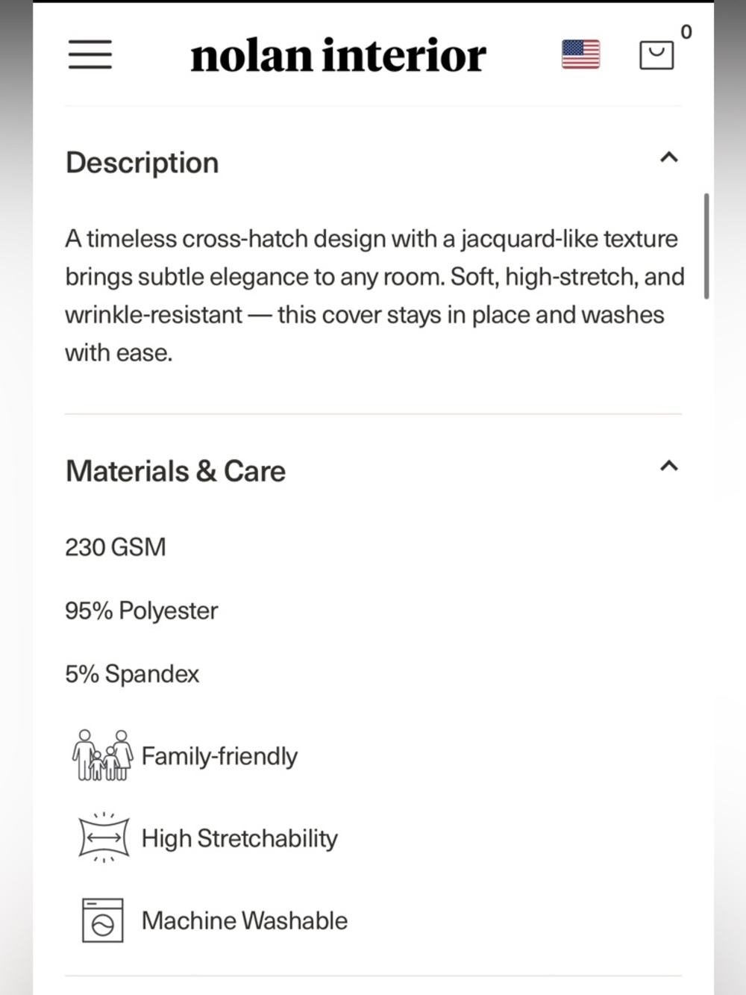Click the Family-friendly family icon
The width and height of the screenshot is (746, 995).
coord(102,755)
